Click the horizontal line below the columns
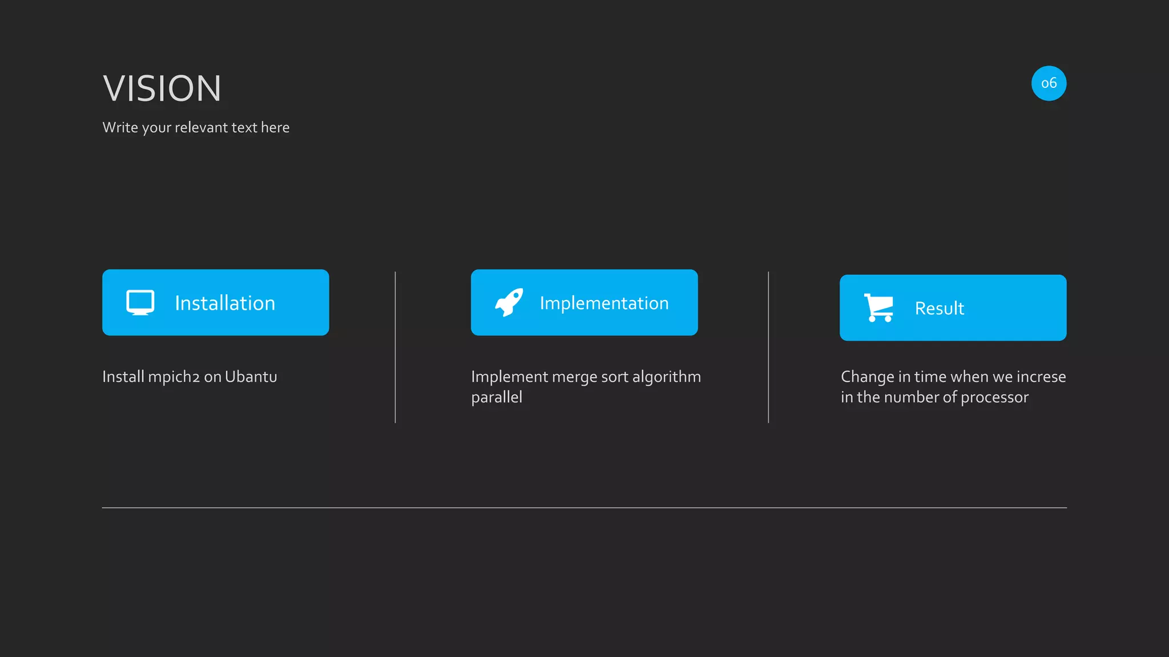1169x657 pixels. click(x=584, y=508)
